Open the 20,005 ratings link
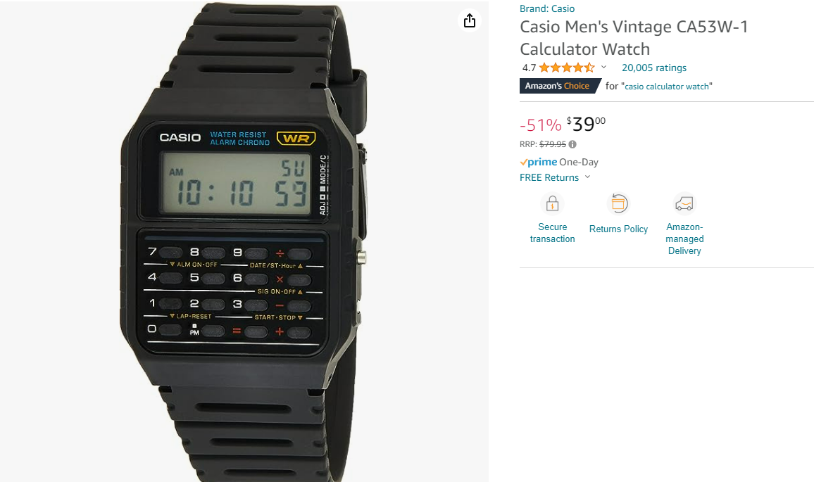 coord(654,68)
